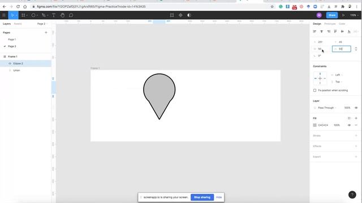Click the C4C4C4 fill color swatch
This screenshot has height=203, width=362.
click(314, 125)
